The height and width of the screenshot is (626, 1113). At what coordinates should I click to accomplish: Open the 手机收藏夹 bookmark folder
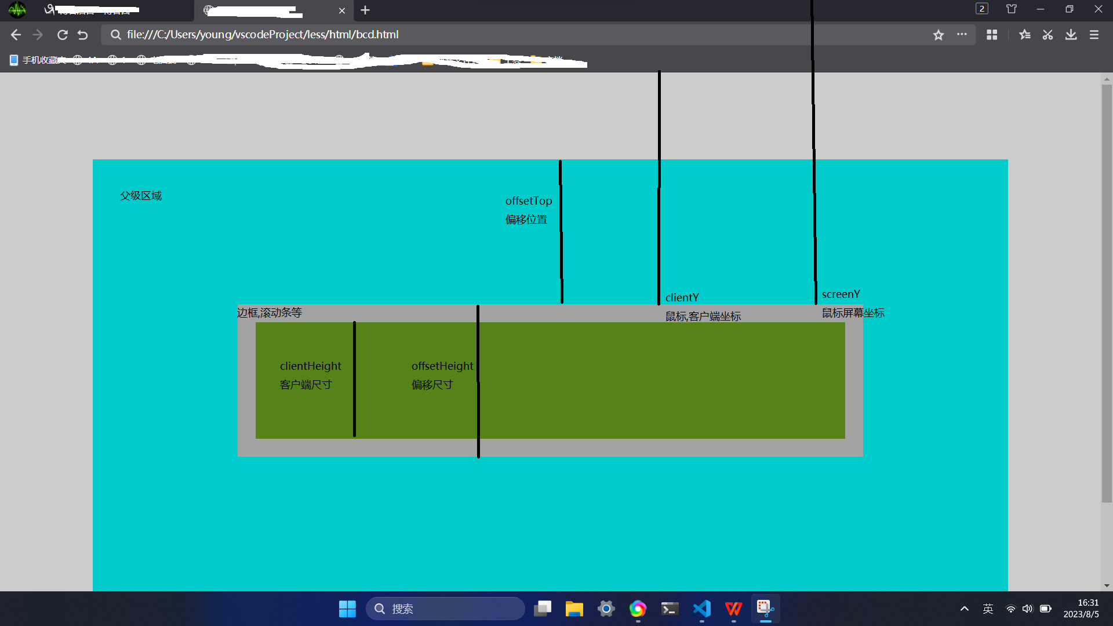(x=38, y=60)
